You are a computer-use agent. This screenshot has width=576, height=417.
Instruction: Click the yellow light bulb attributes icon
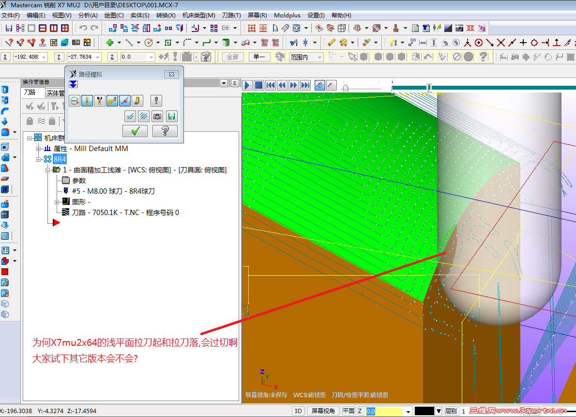click(x=393, y=43)
